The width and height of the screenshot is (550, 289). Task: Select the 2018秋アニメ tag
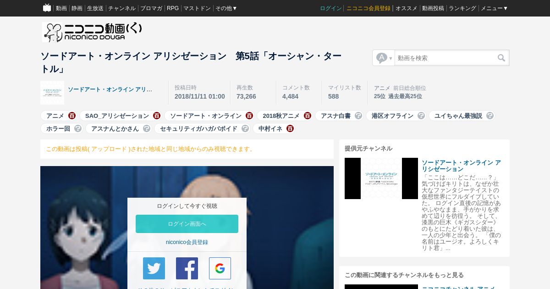coord(281,116)
